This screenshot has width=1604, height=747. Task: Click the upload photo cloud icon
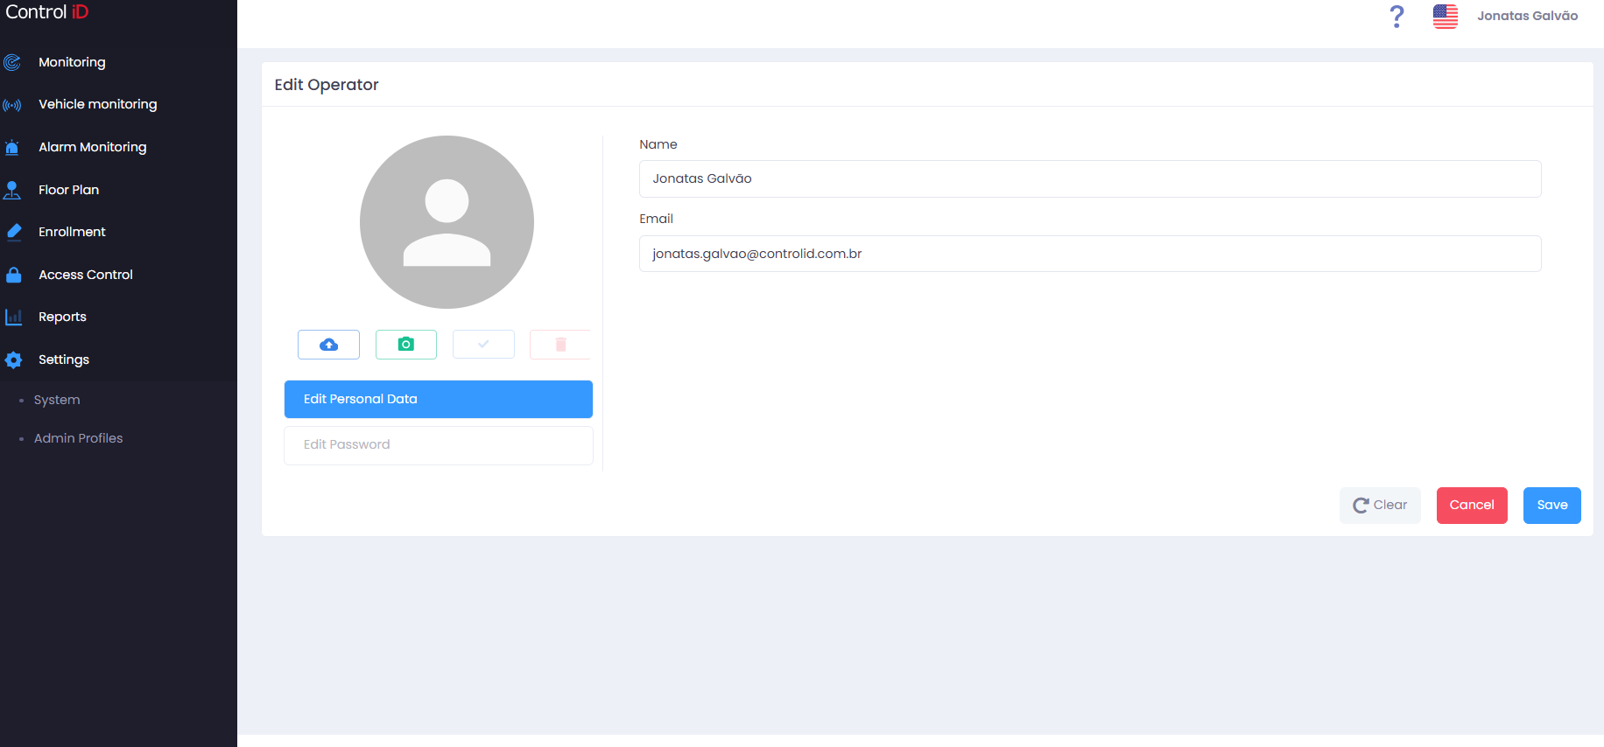(328, 345)
